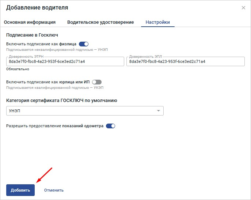Switch to the Основная информация tab
Image resolution: width=251 pixels, height=200 pixels.
click(x=30, y=22)
